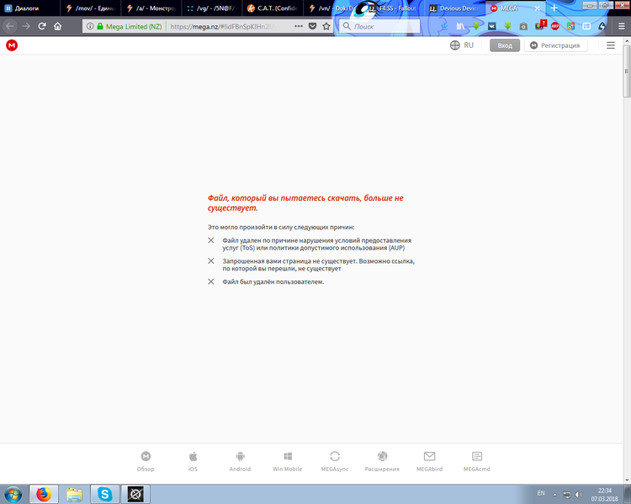Screen dimensions: 631x504
Task: Go forward to the next page
Action: [x=26, y=26]
